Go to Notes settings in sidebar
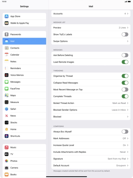Screen dimensions: 133x178 (x=24, y=61)
